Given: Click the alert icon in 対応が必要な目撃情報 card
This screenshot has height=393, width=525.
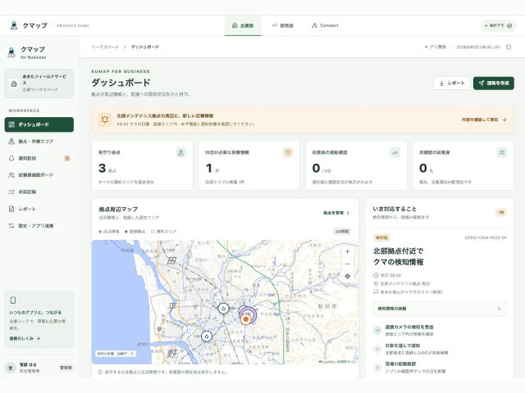Looking at the screenshot, I should pos(288,153).
